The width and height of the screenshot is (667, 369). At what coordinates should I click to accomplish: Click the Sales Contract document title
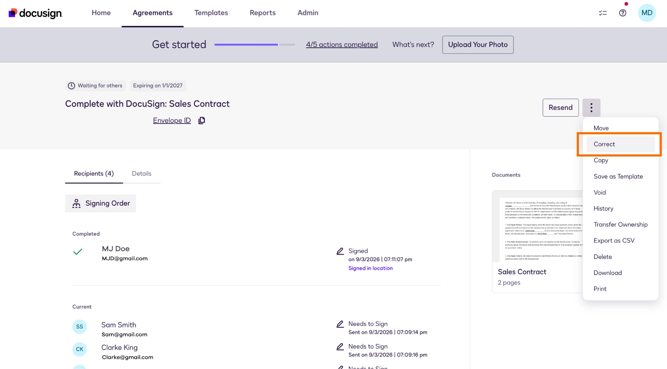pyautogui.click(x=522, y=272)
